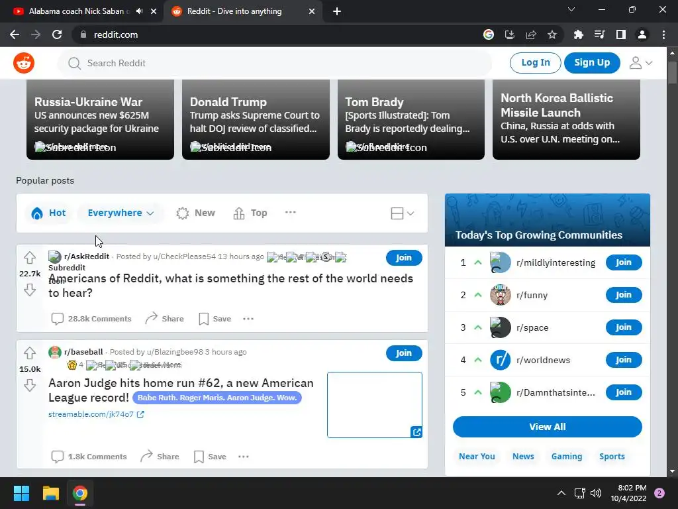
Task: Open 28.8k Comments on AskReddit post
Action: [x=91, y=319]
